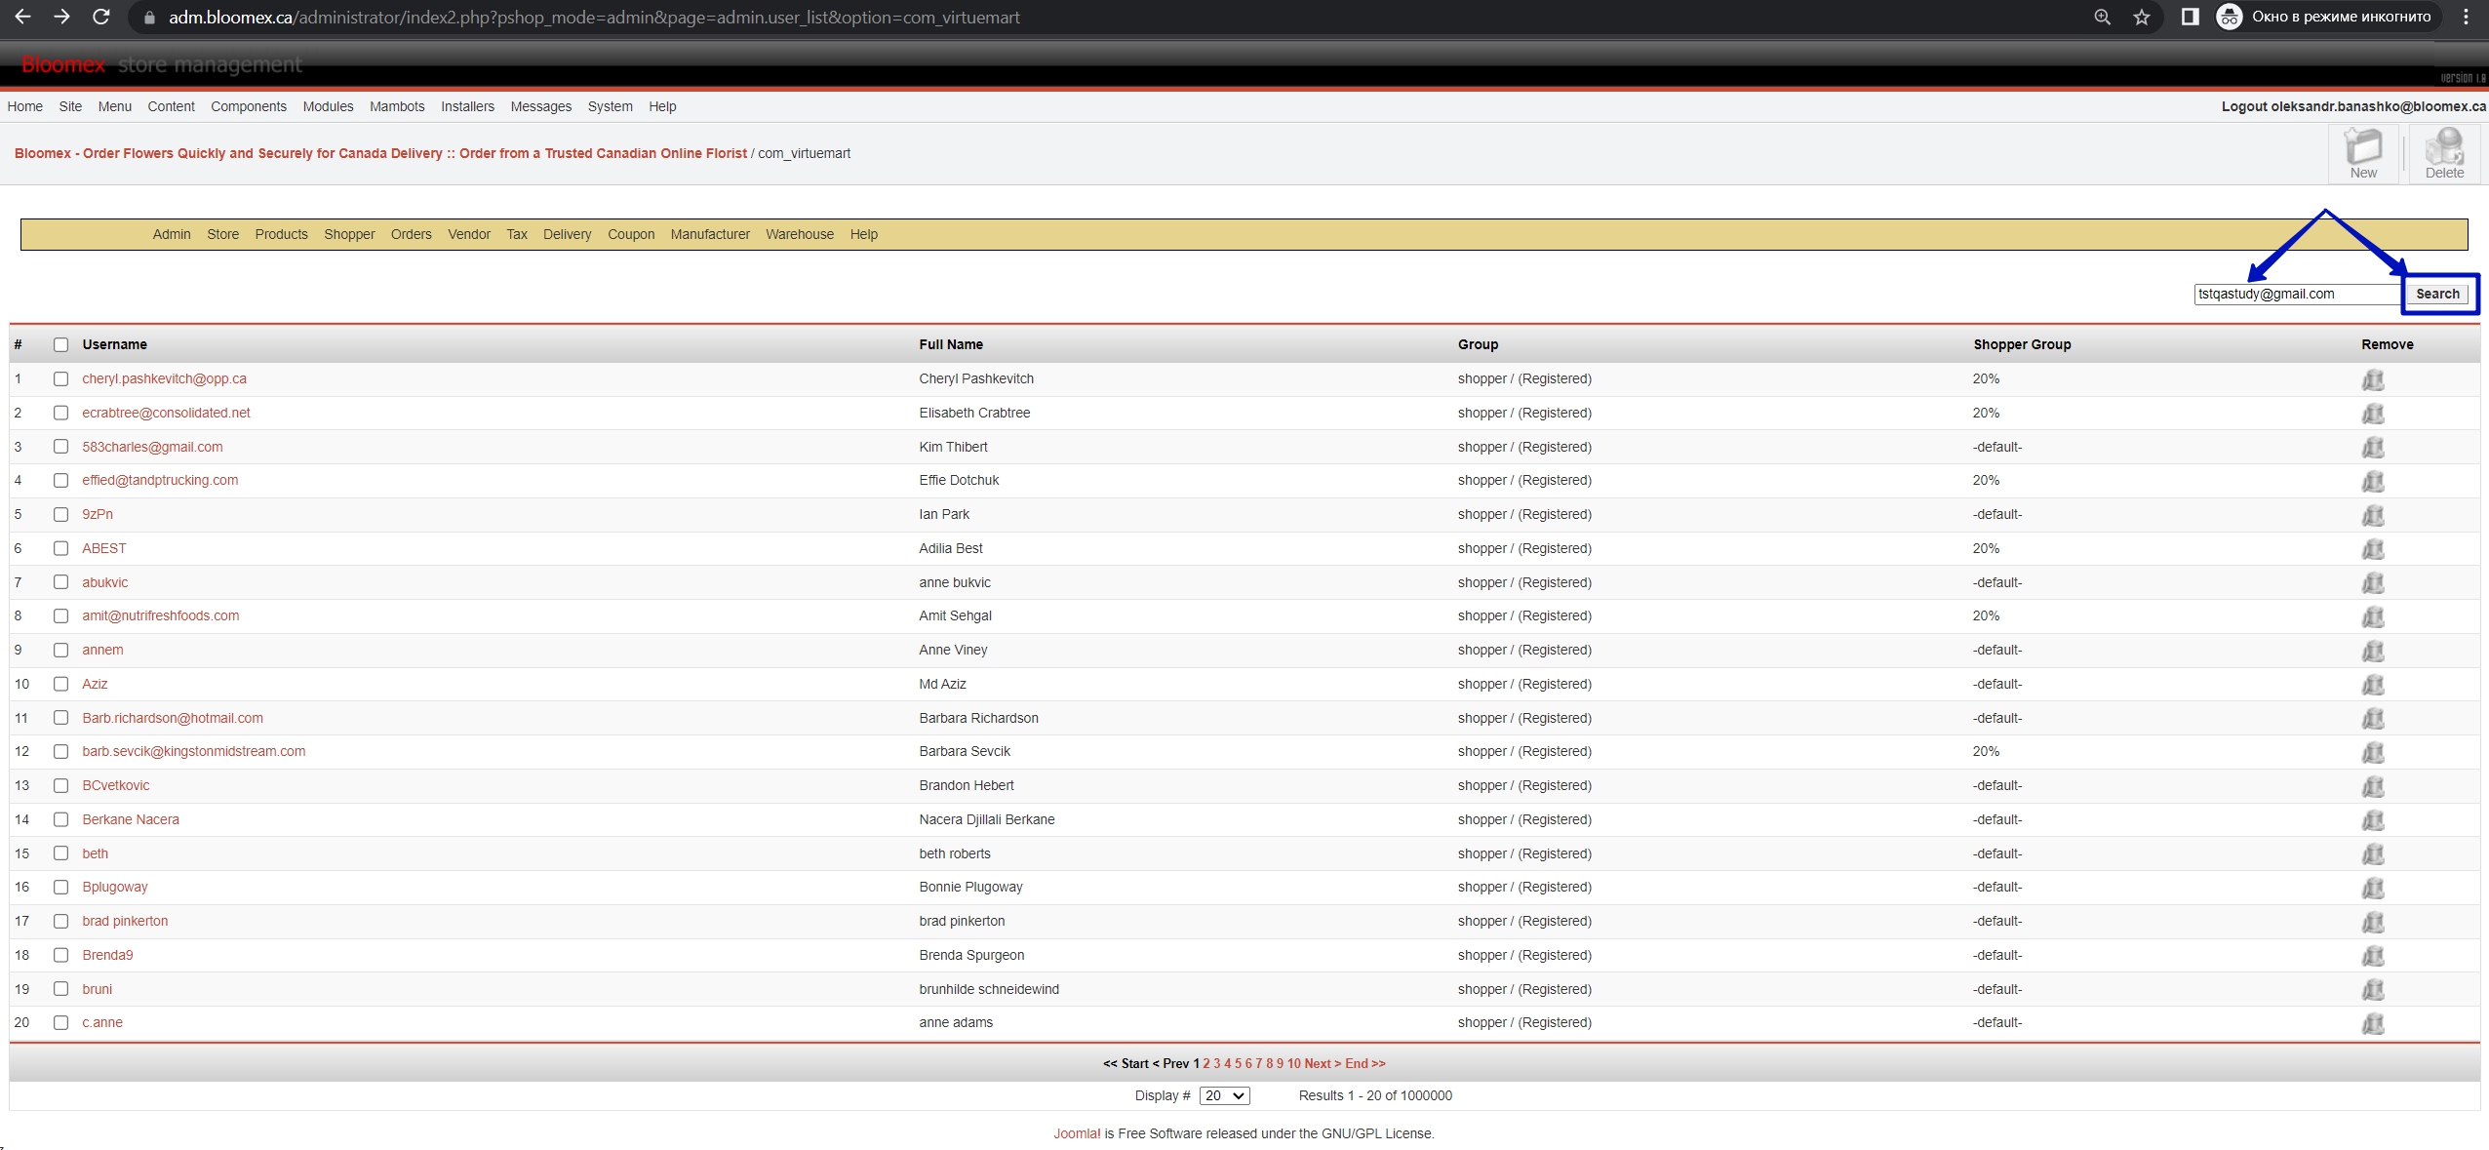Check the box for ecrabtree@consolidated.net
The height and width of the screenshot is (1150, 2489).
tap(60, 413)
